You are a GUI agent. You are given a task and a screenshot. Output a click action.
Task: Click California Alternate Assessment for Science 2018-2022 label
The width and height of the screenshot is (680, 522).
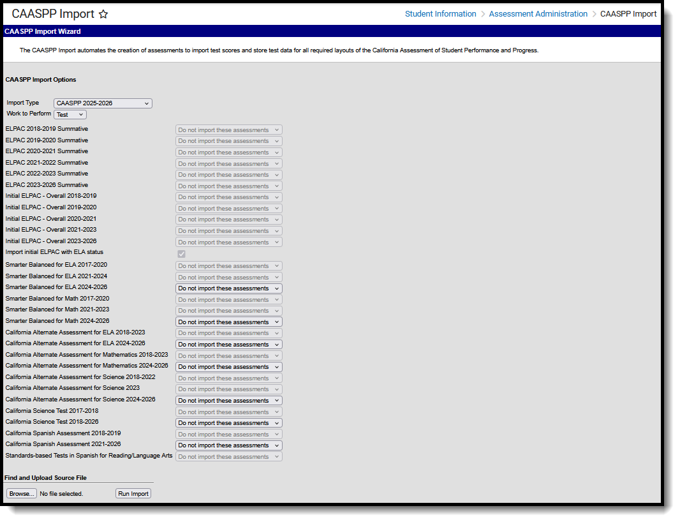[80, 377]
